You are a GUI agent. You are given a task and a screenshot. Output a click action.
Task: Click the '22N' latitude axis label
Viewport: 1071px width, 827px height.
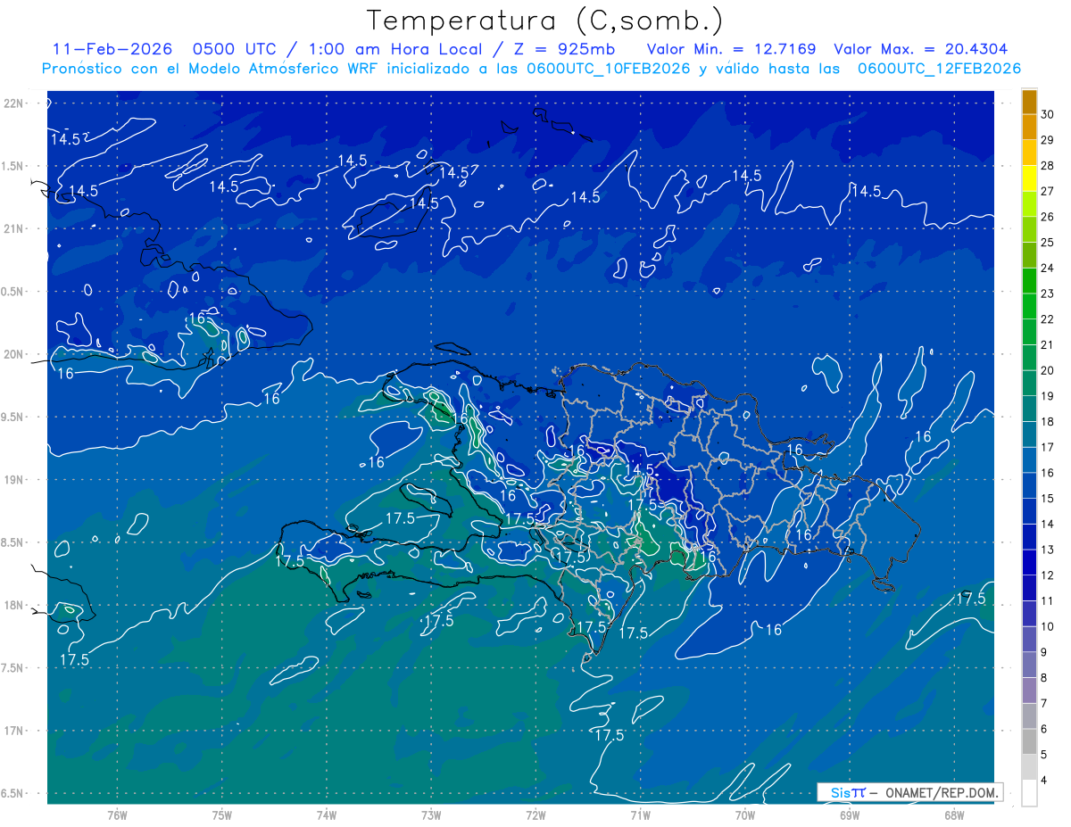click(x=13, y=103)
